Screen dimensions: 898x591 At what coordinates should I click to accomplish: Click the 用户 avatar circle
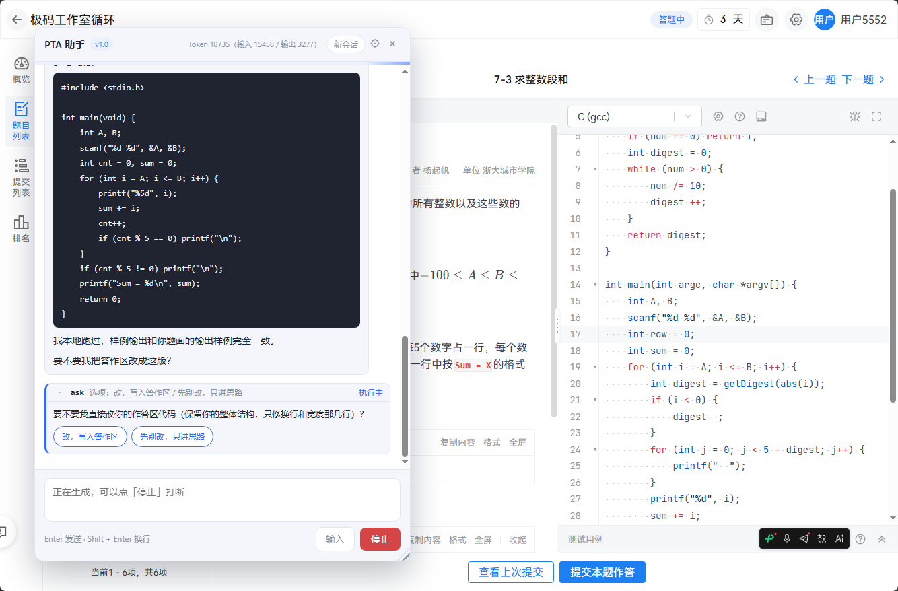(824, 20)
